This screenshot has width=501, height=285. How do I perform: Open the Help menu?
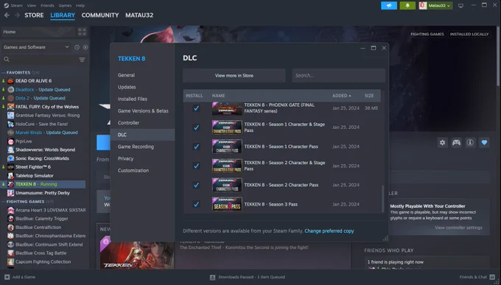(x=80, y=5)
